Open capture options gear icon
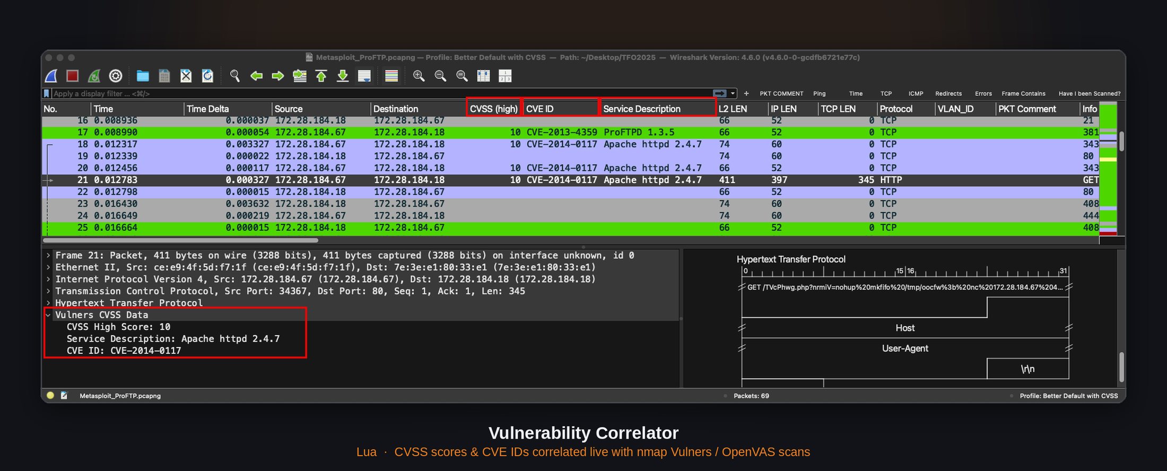 point(116,76)
